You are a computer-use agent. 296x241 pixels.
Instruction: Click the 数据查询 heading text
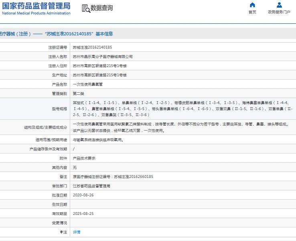tap(101, 8)
